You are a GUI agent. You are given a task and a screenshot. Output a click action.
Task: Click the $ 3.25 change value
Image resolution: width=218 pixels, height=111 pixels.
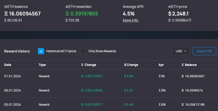tap(128, 90)
